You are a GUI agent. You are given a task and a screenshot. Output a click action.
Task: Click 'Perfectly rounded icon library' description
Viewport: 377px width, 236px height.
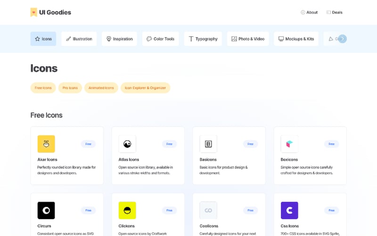point(66,170)
